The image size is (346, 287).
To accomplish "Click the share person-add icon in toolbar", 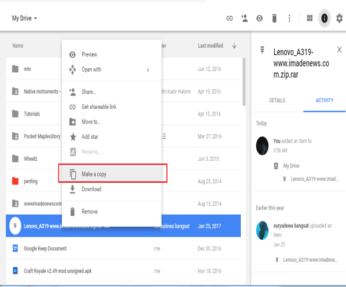I will click(244, 18).
